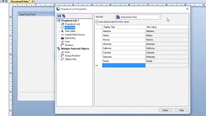
Task: Click the List Items bullet icon
Action: coord(62,27)
